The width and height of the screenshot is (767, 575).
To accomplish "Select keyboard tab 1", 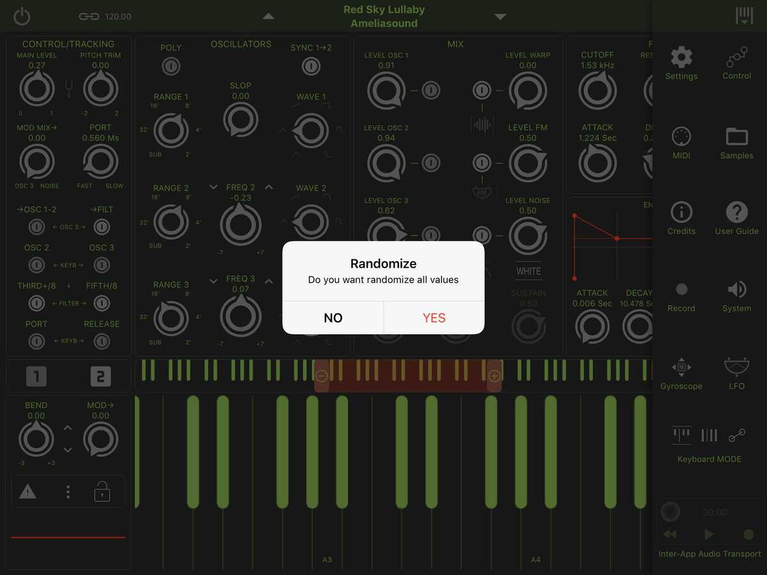I will [36, 376].
